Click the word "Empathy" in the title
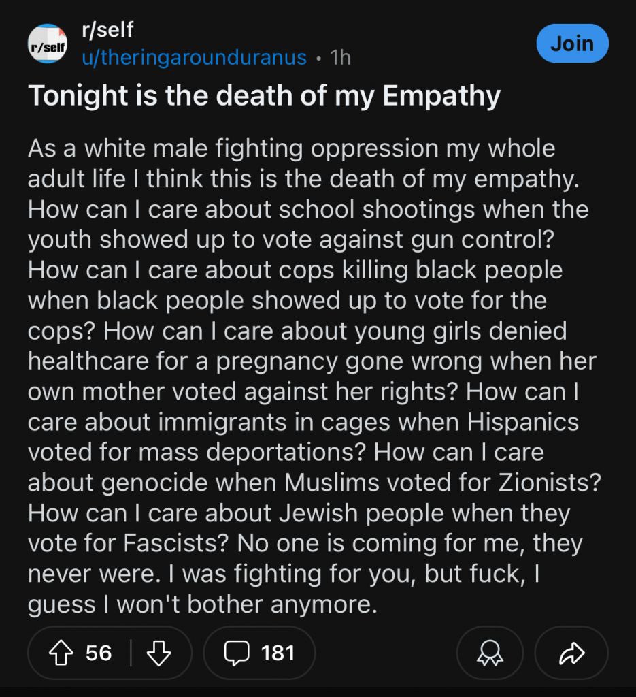The width and height of the screenshot is (636, 697). click(x=441, y=97)
